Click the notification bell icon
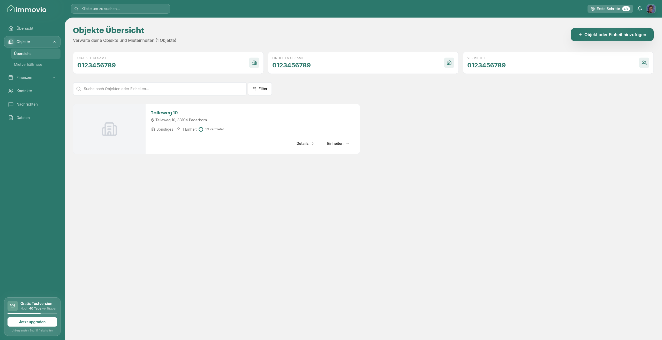Viewport: 662px width, 340px height. [x=640, y=9]
